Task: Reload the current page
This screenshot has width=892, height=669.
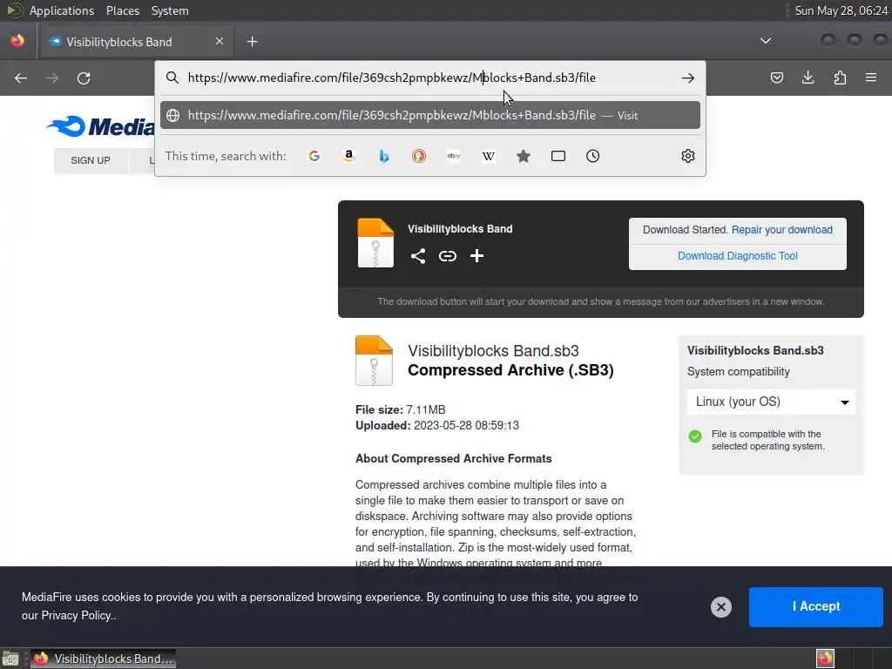Action: pos(84,78)
